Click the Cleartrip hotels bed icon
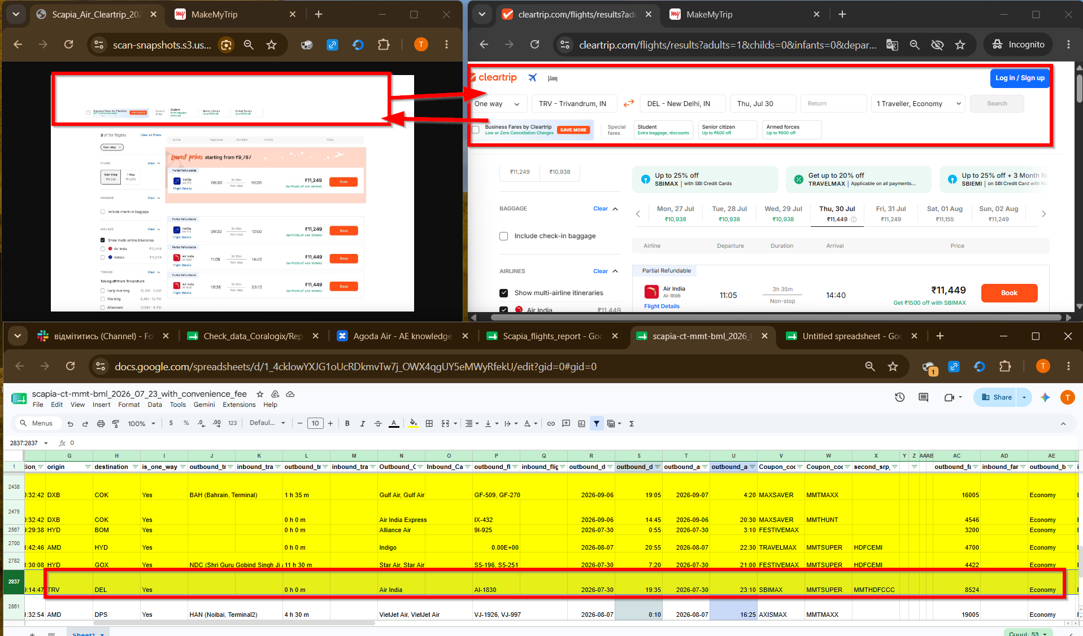Image resolution: width=1083 pixels, height=636 pixels. (x=553, y=78)
